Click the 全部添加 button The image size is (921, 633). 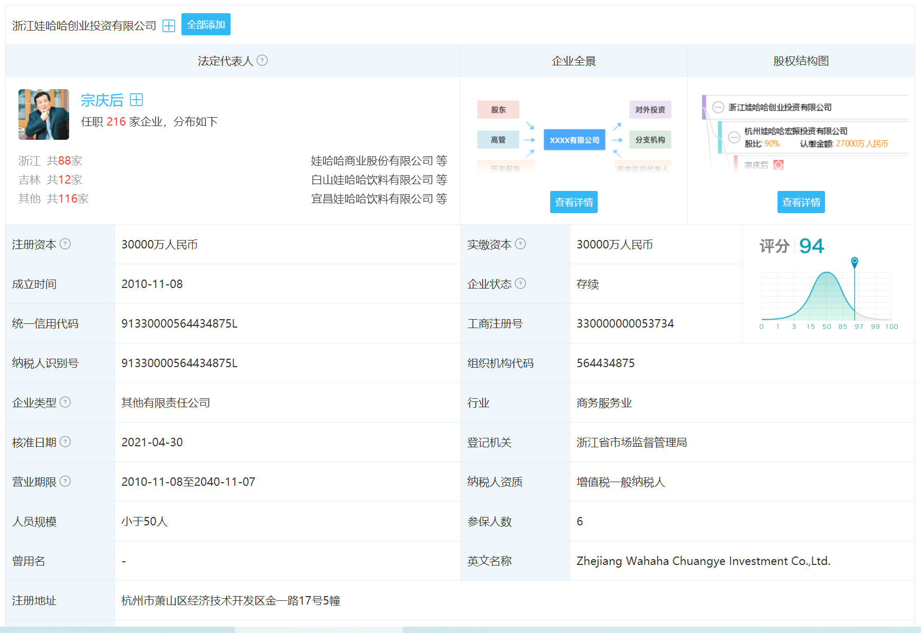[x=206, y=25]
